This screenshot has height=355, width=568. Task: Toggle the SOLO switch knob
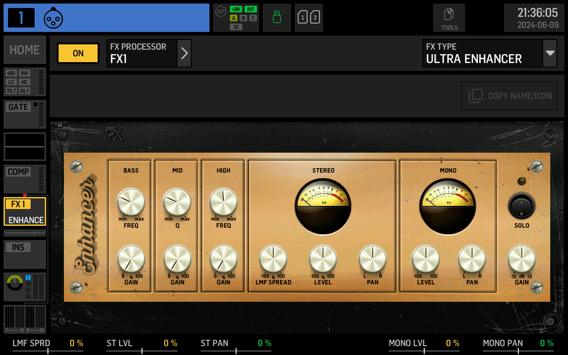point(521,206)
